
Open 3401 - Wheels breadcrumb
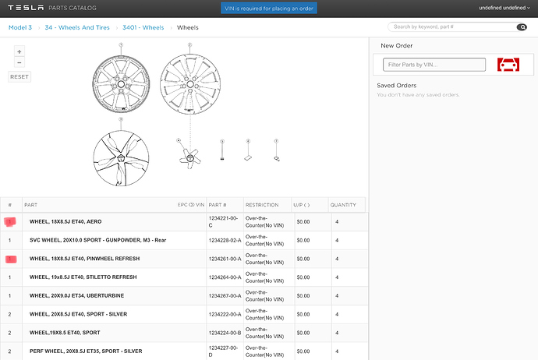(x=143, y=27)
